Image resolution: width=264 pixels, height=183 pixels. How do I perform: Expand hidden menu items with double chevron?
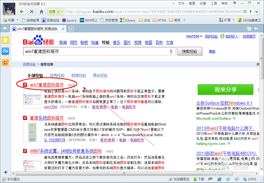coord(174,3)
